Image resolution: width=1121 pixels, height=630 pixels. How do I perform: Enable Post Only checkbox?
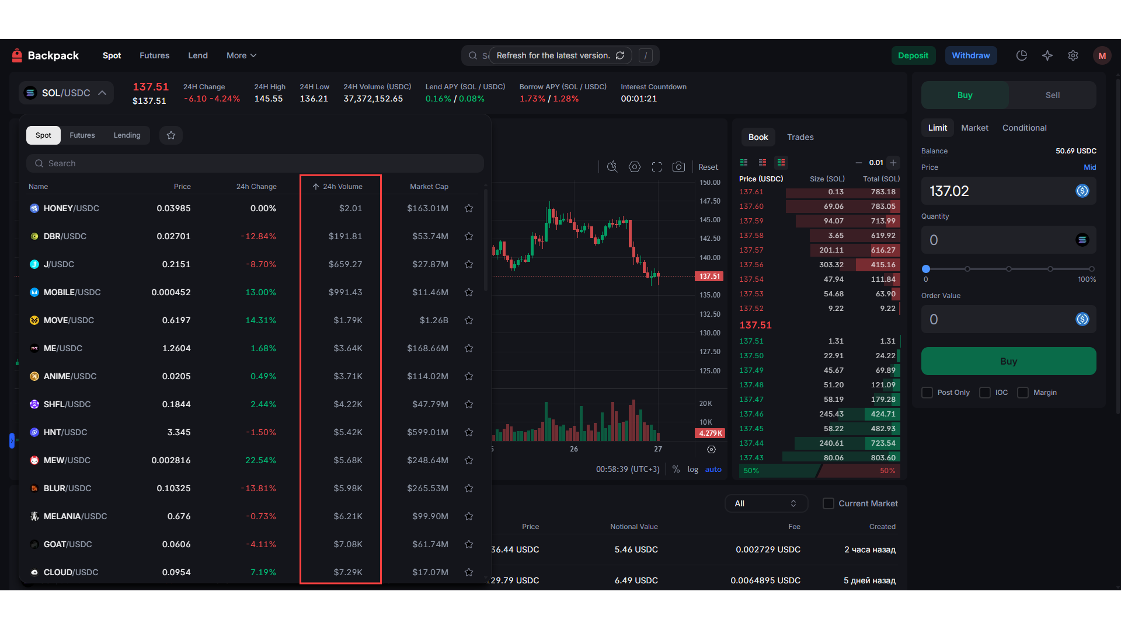(927, 393)
